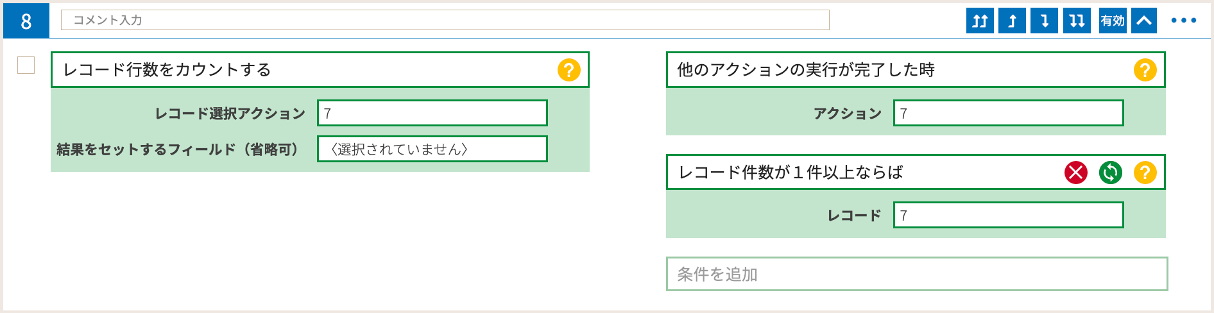Open help for 他のアクションの実行が完了した時
The image size is (1214, 313).
1145,69
